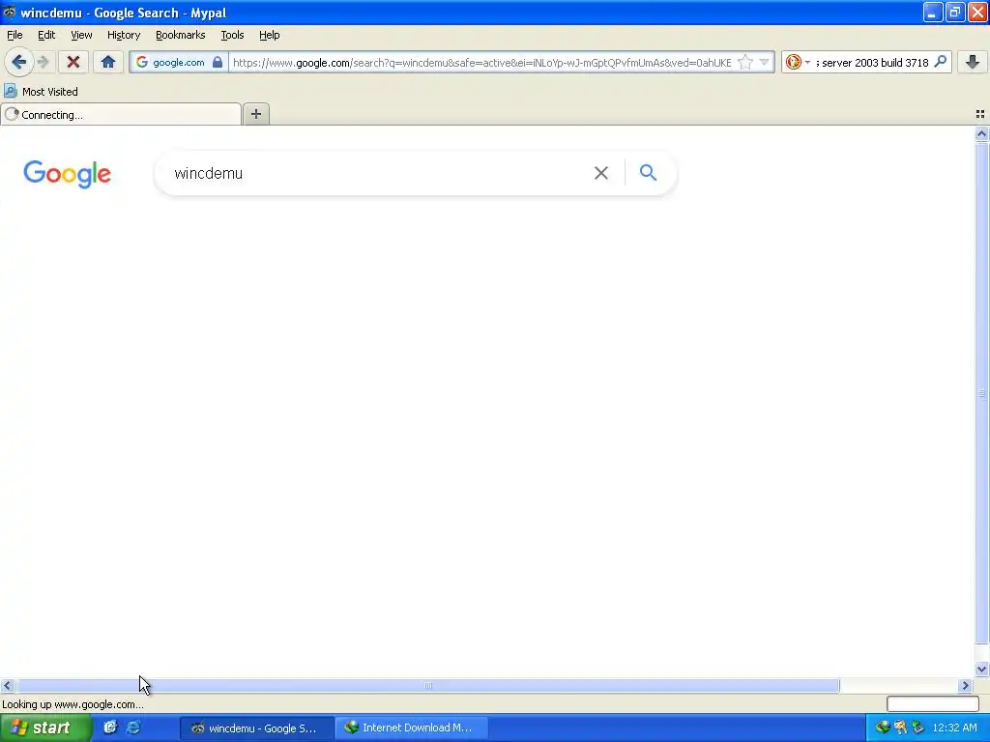Clear the Google search box
The width and height of the screenshot is (990, 742).
601,173
